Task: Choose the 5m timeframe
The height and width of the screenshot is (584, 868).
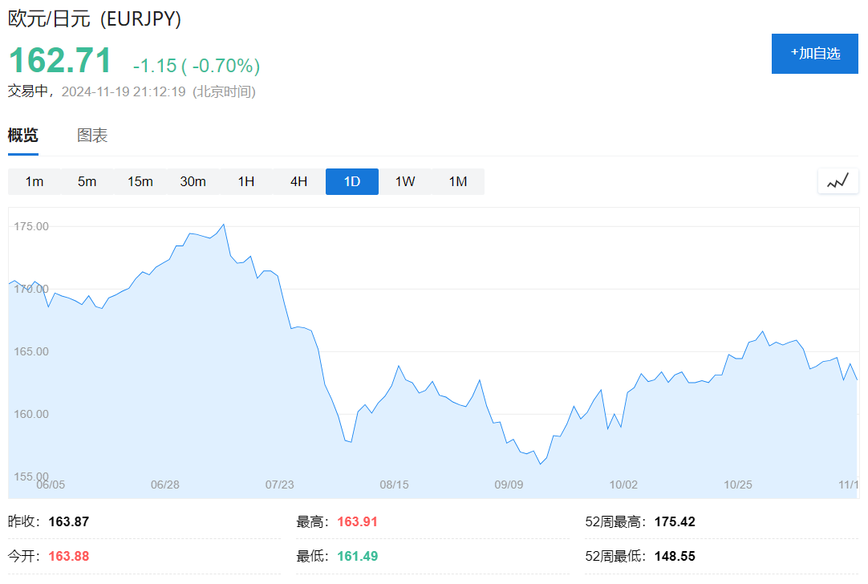Action: pos(87,181)
